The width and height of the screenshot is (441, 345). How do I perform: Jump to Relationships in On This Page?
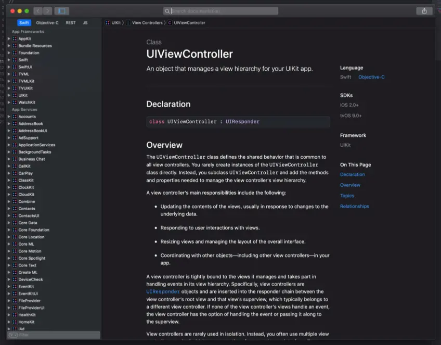click(354, 206)
